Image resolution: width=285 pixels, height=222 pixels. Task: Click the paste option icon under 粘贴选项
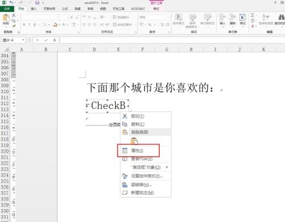[134, 141]
